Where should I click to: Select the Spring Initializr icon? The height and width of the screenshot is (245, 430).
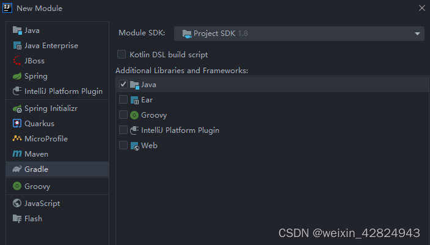click(17, 108)
